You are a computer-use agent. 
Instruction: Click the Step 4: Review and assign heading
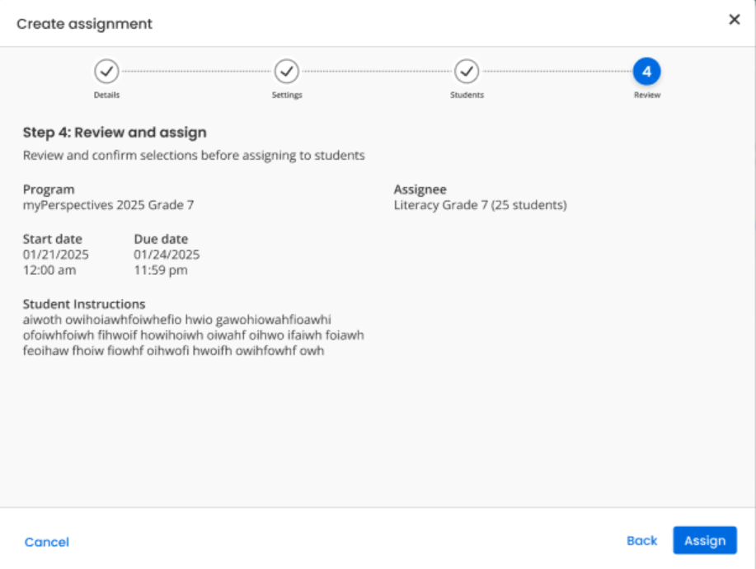click(x=115, y=133)
